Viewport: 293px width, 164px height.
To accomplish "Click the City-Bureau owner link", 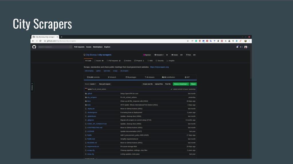I will click(x=91, y=55).
